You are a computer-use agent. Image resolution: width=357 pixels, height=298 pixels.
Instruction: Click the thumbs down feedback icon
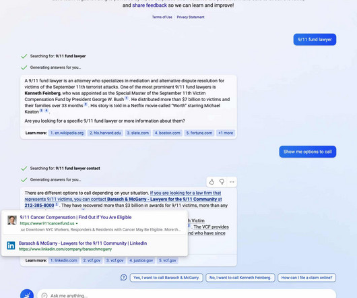point(222,182)
